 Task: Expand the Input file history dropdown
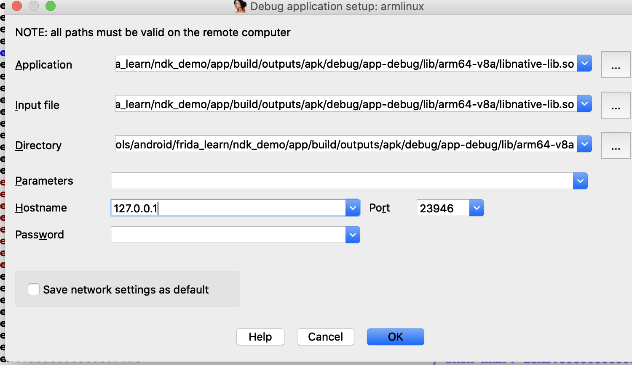click(584, 104)
